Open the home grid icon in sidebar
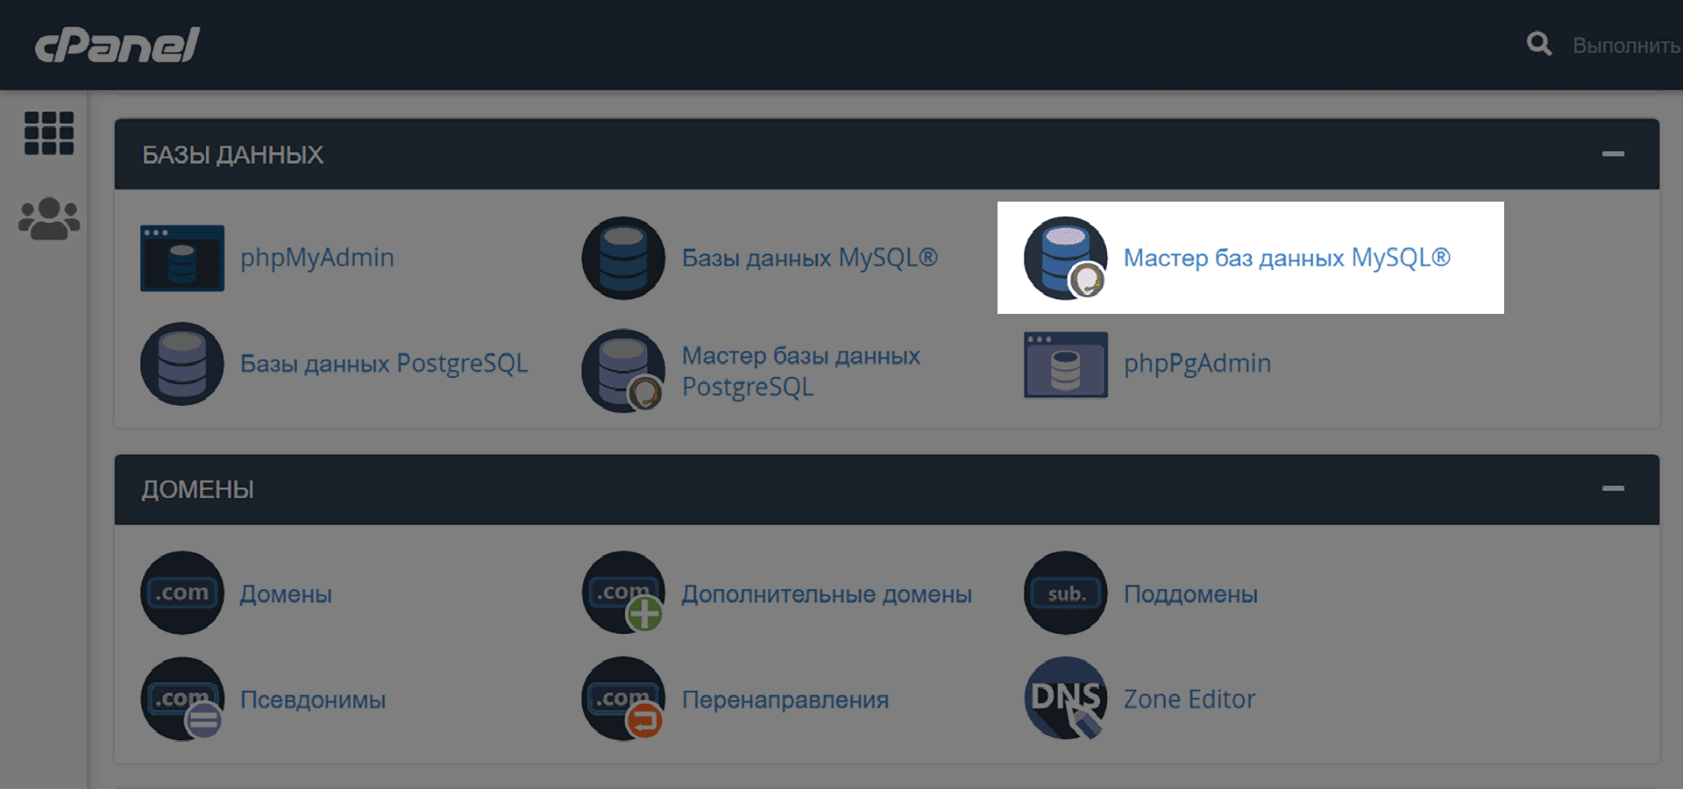The image size is (1683, 789). click(49, 133)
